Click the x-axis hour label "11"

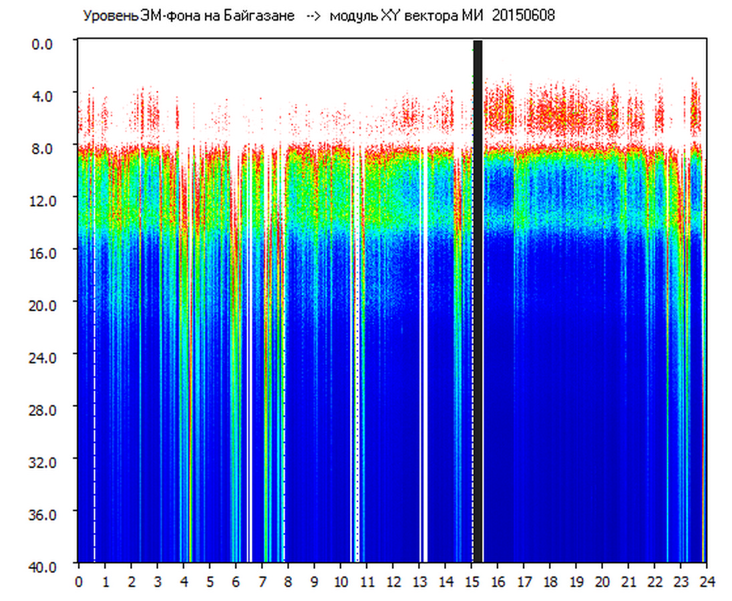point(367,582)
